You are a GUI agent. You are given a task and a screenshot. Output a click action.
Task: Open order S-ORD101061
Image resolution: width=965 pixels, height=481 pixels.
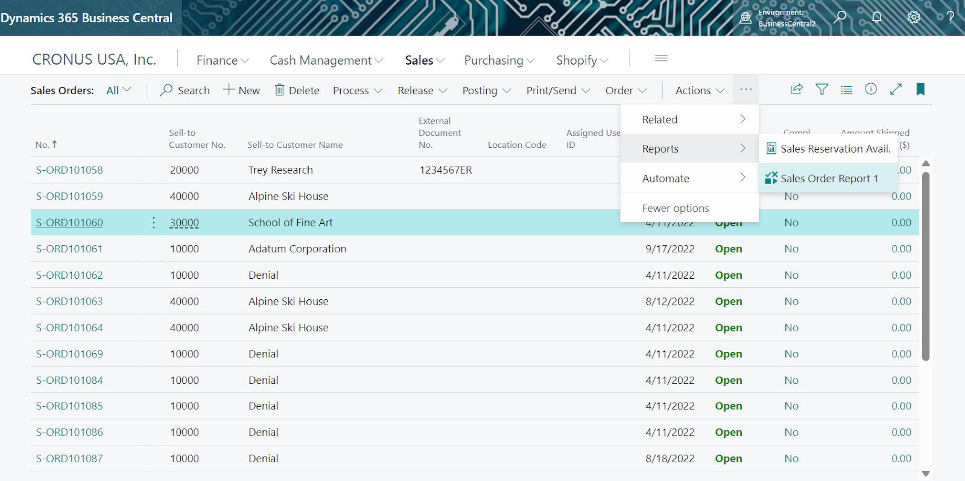pos(69,249)
